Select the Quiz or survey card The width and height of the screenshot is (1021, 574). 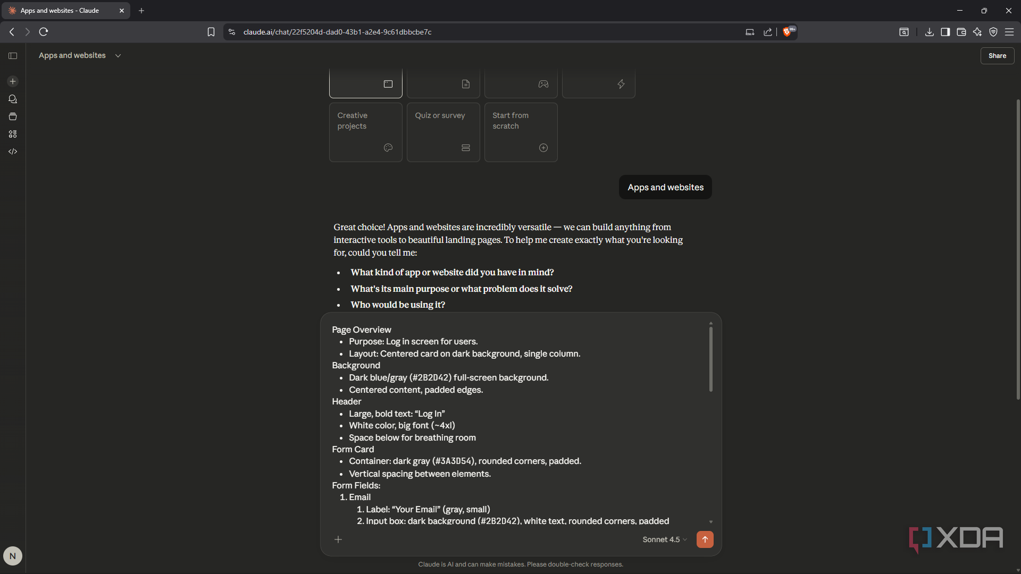point(443,132)
